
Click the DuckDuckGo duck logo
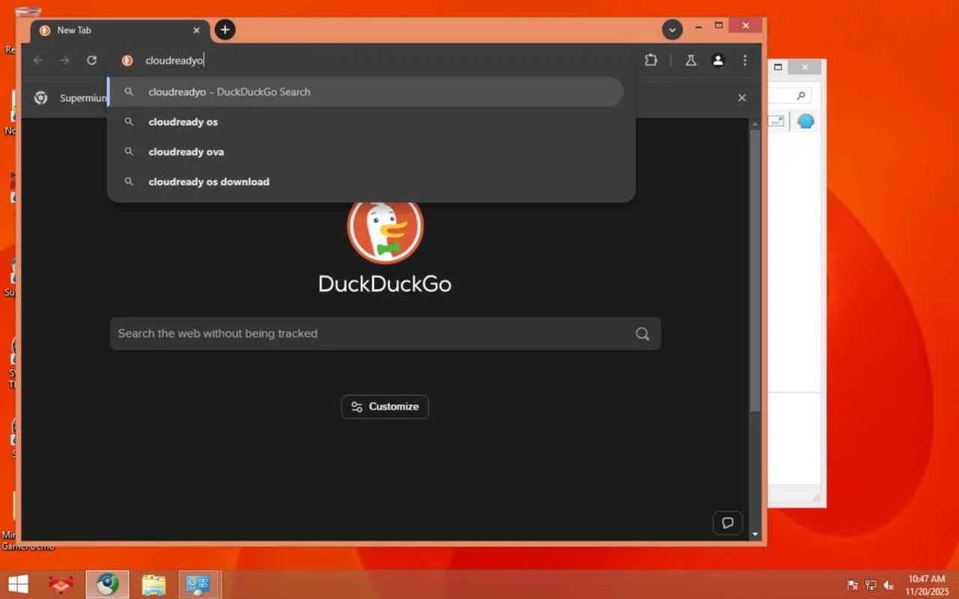pos(385,228)
